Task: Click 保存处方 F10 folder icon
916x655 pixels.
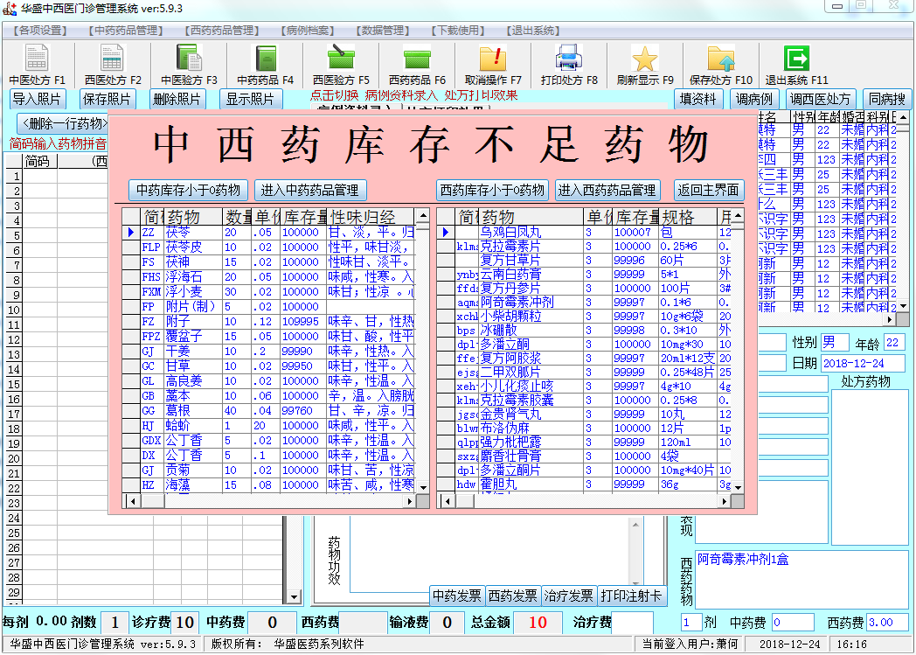Action: [x=721, y=64]
